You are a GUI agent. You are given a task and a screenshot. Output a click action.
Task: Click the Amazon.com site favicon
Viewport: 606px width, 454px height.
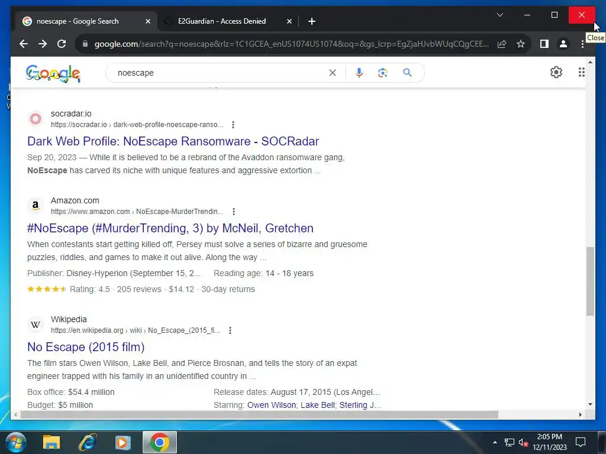[35, 206]
